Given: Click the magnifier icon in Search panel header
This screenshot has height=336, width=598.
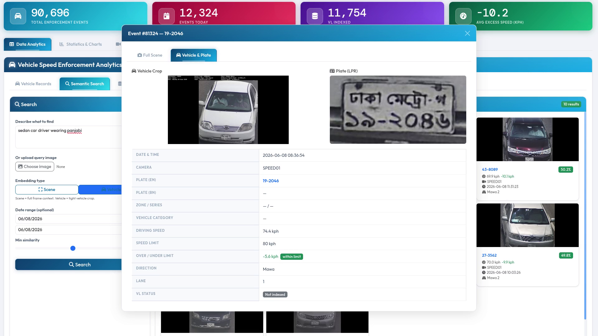Looking at the screenshot, I should point(17,104).
